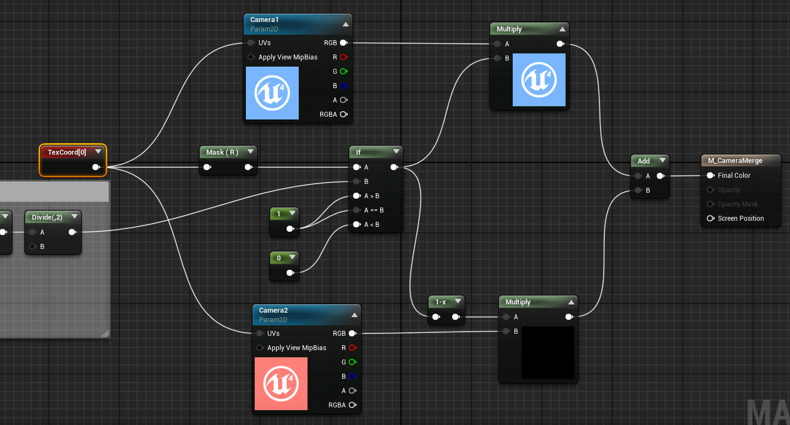
Task: Collapse the bottom Multiply node preview
Action: tap(571, 302)
